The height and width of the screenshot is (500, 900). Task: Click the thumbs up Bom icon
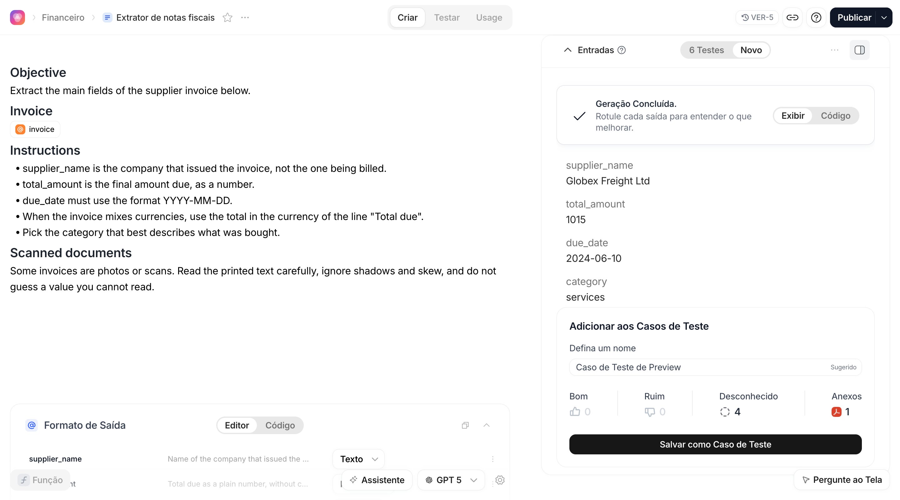575,412
